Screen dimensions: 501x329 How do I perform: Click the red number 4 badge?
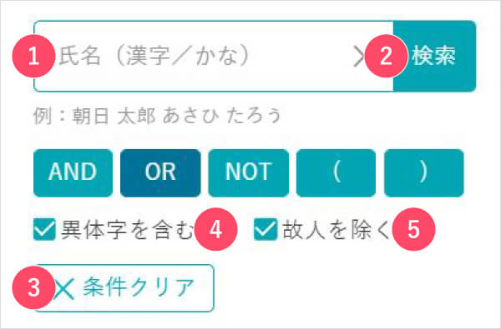point(215,229)
